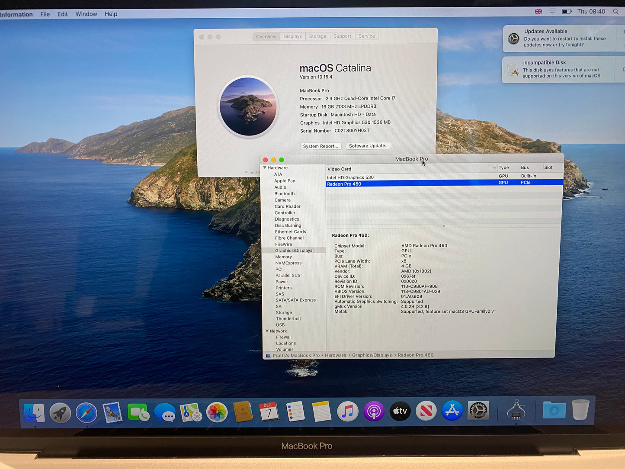Open Podcasts purple icon in Dock
Viewport: 625px width, 469px height.
pos(374,411)
